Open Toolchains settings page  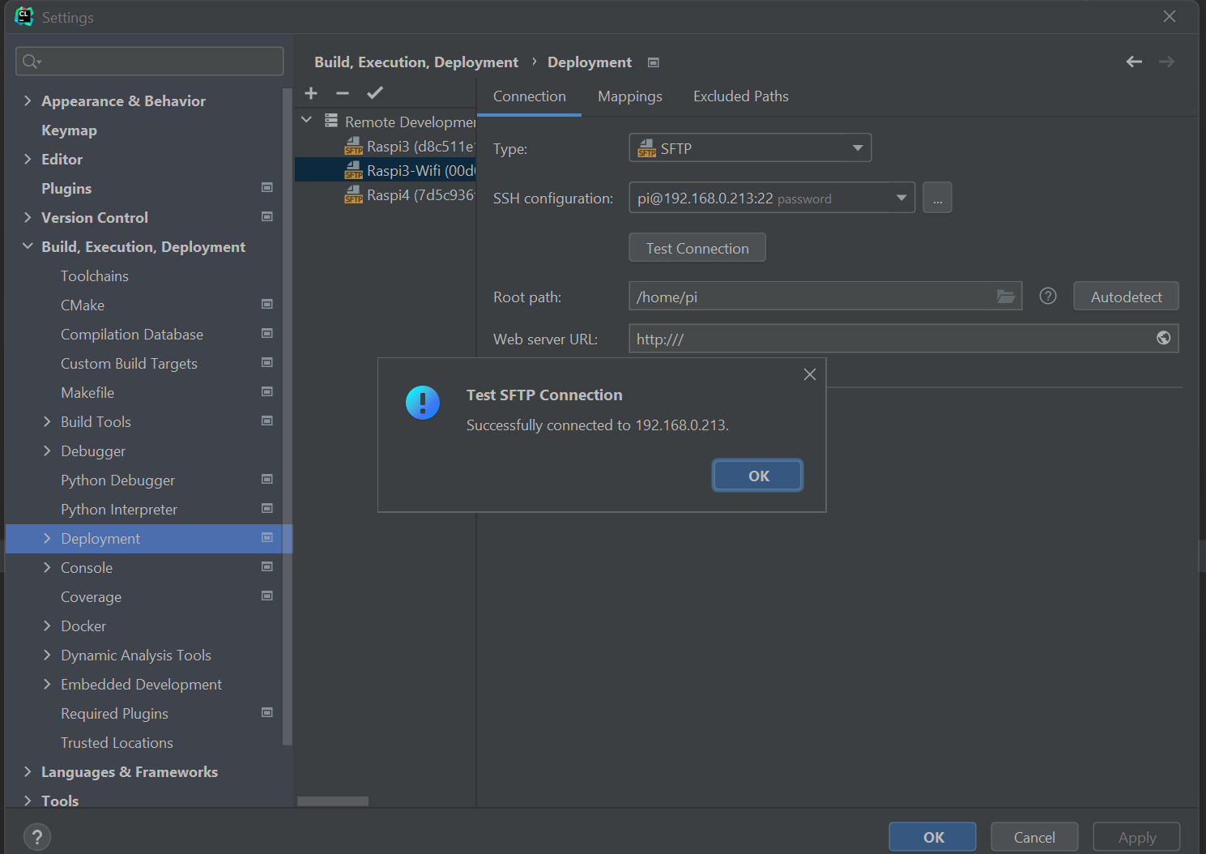[95, 275]
